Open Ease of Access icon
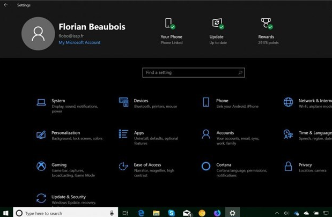 point(123,166)
